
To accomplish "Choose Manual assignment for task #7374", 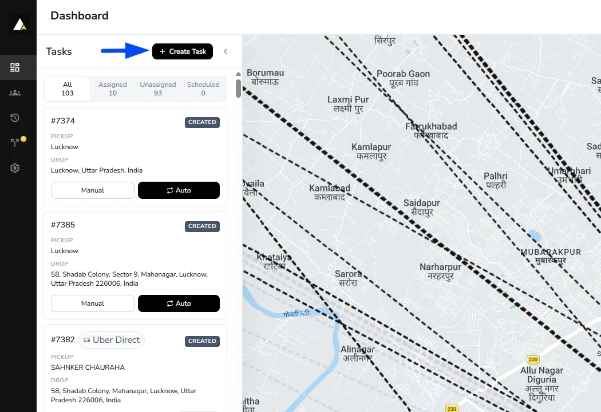I will click(92, 190).
